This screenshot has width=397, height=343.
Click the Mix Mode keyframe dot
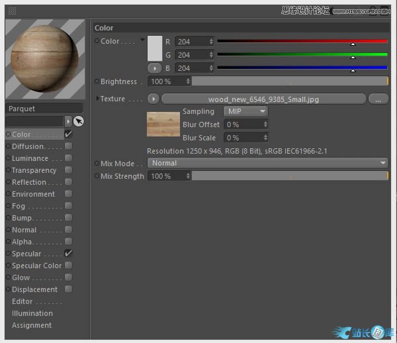click(97, 164)
